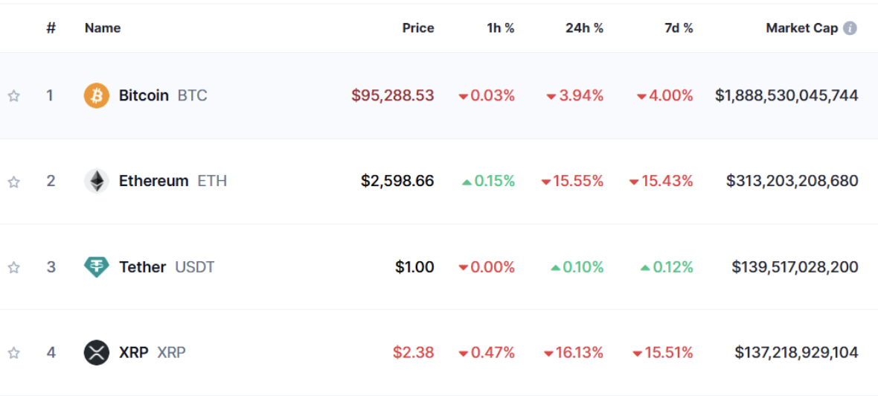The width and height of the screenshot is (878, 396).
Task: Sort by the 7d % column header
Action: coord(679,28)
